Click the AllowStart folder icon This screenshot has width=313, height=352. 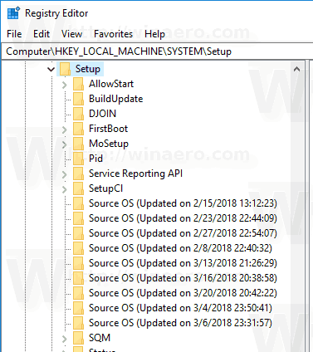(78, 84)
